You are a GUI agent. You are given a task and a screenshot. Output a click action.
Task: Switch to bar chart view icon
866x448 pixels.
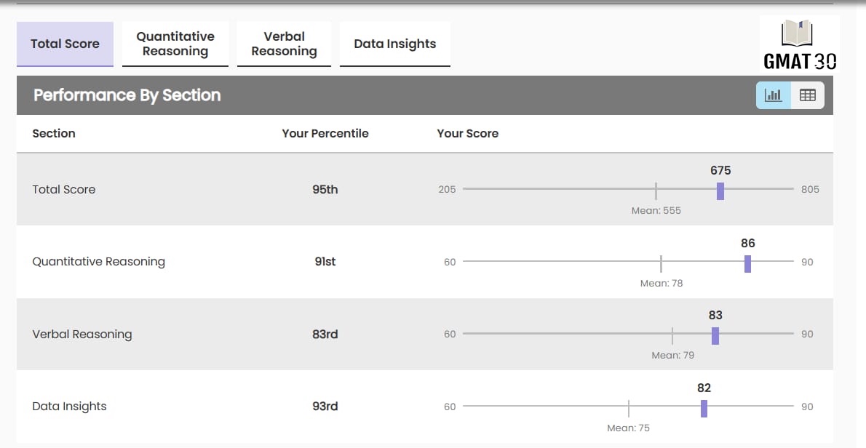(x=773, y=95)
